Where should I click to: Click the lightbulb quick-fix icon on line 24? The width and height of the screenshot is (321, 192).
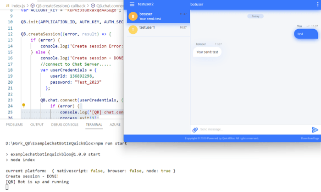click(23, 105)
